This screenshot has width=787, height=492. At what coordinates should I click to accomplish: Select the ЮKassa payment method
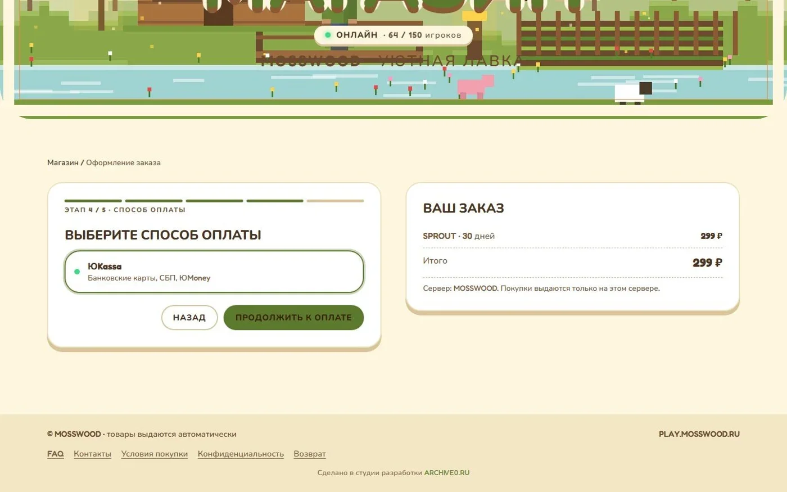coord(214,272)
